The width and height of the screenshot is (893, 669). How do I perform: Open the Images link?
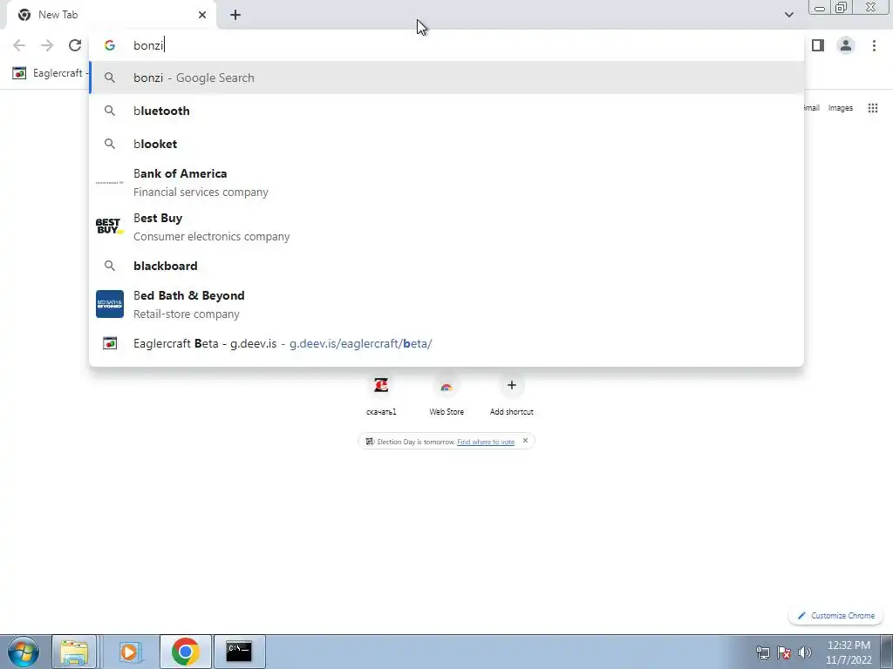coord(840,108)
